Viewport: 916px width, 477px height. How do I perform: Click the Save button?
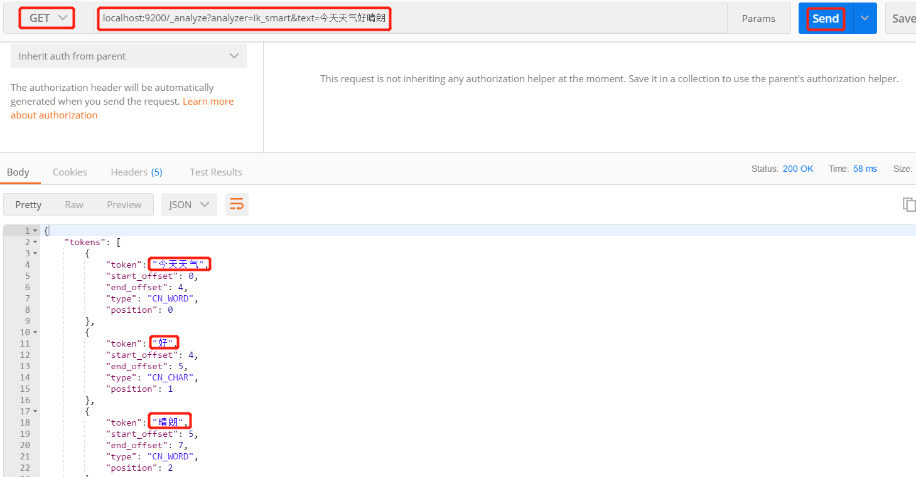coord(902,19)
